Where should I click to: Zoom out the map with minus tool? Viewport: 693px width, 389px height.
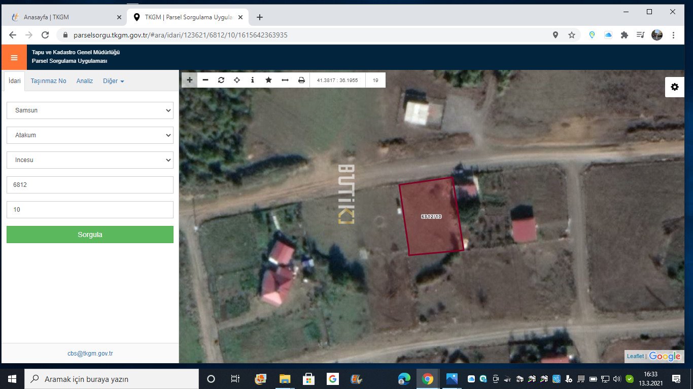pos(205,80)
